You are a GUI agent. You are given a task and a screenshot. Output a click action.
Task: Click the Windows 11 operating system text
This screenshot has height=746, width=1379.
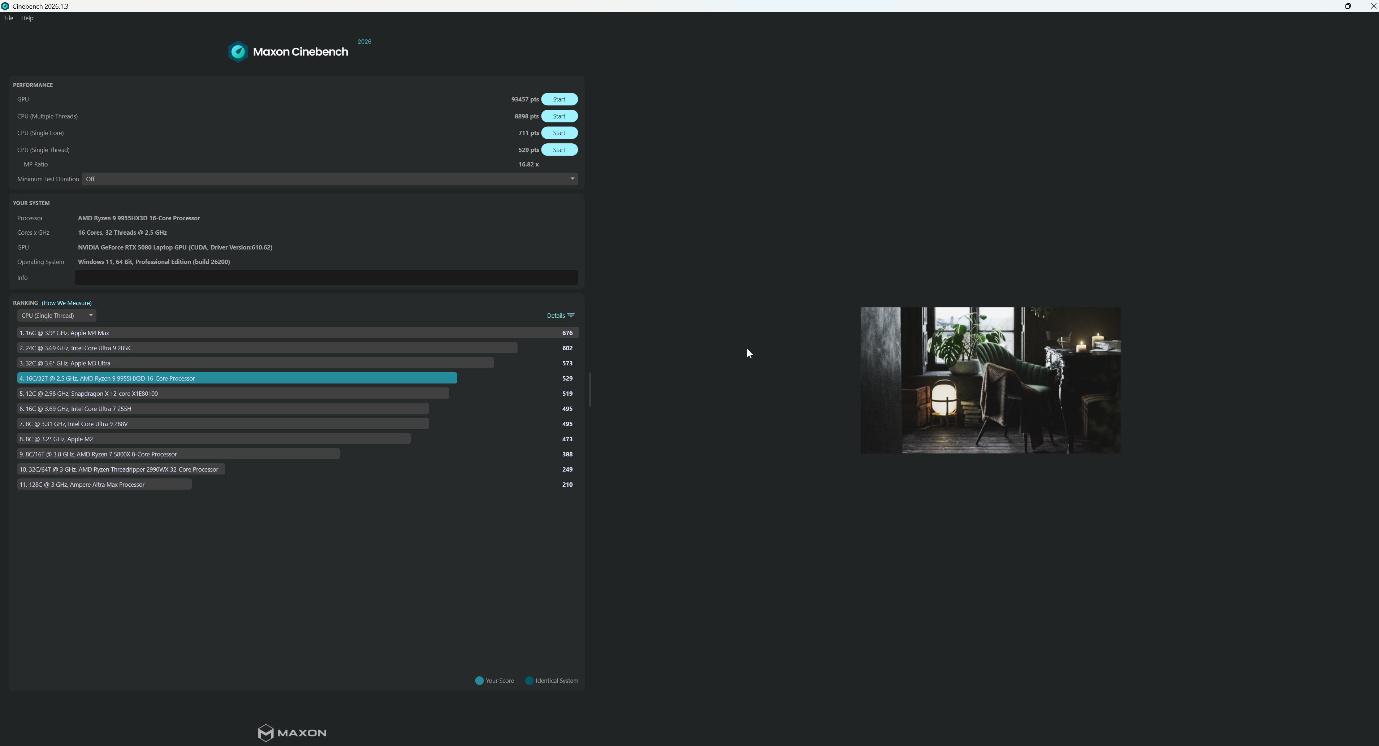pyautogui.click(x=154, y=262)
